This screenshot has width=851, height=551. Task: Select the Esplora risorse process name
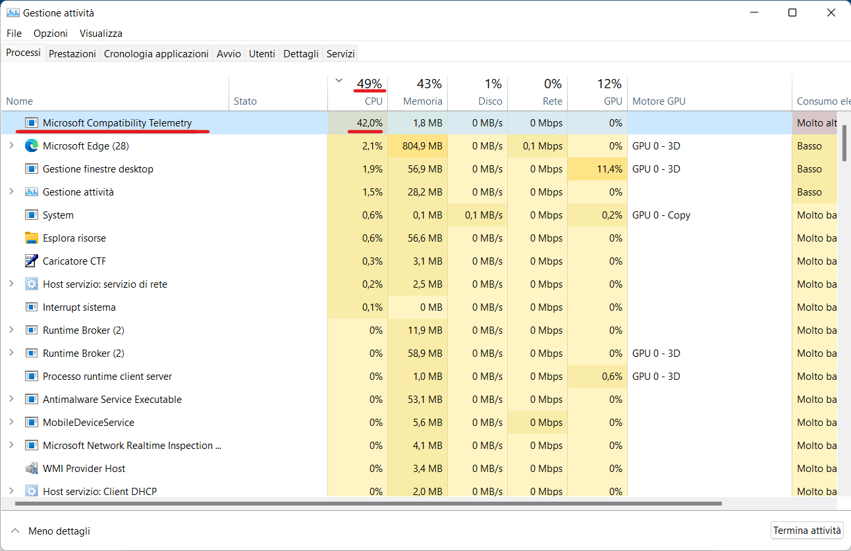tap(74, 238)
